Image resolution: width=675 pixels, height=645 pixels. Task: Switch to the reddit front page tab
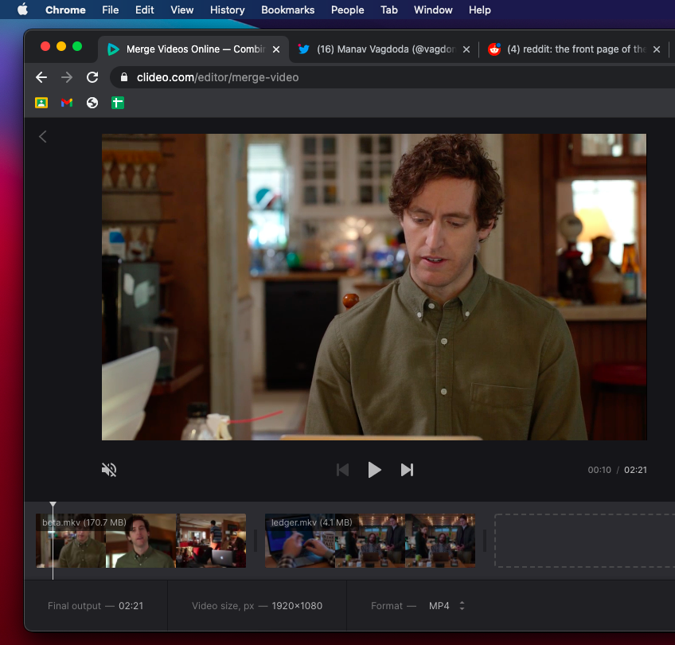(x=576, y=49)
